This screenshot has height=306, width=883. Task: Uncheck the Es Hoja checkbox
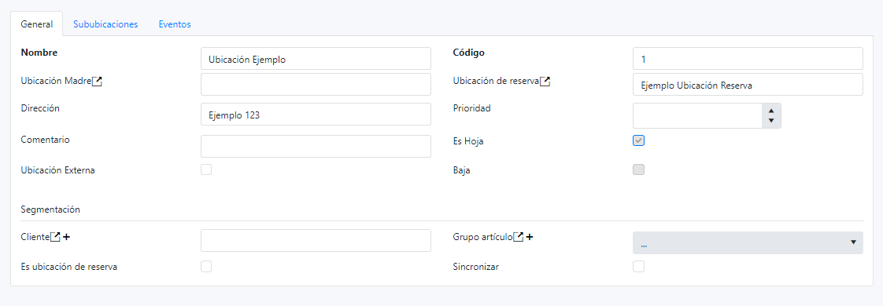(638, 141)
